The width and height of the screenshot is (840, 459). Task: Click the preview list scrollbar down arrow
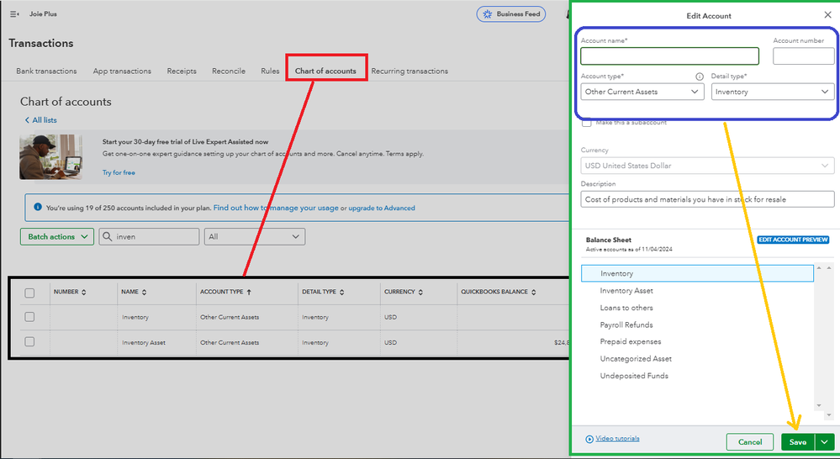pos(819,405)
